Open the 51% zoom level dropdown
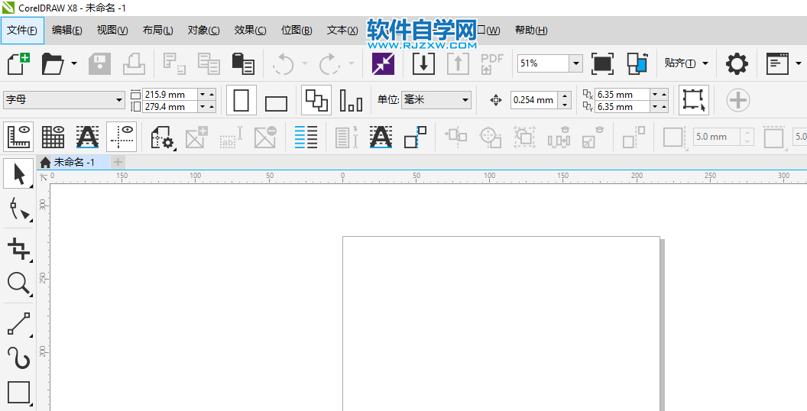 [x=575, y=63]
